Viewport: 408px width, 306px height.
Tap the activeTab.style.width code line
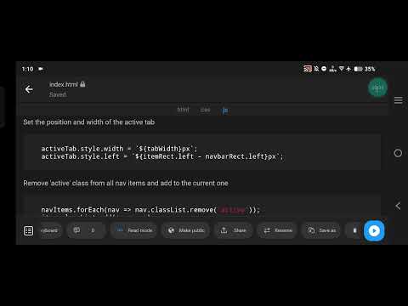pyautogui.click(x=119, y=149)
